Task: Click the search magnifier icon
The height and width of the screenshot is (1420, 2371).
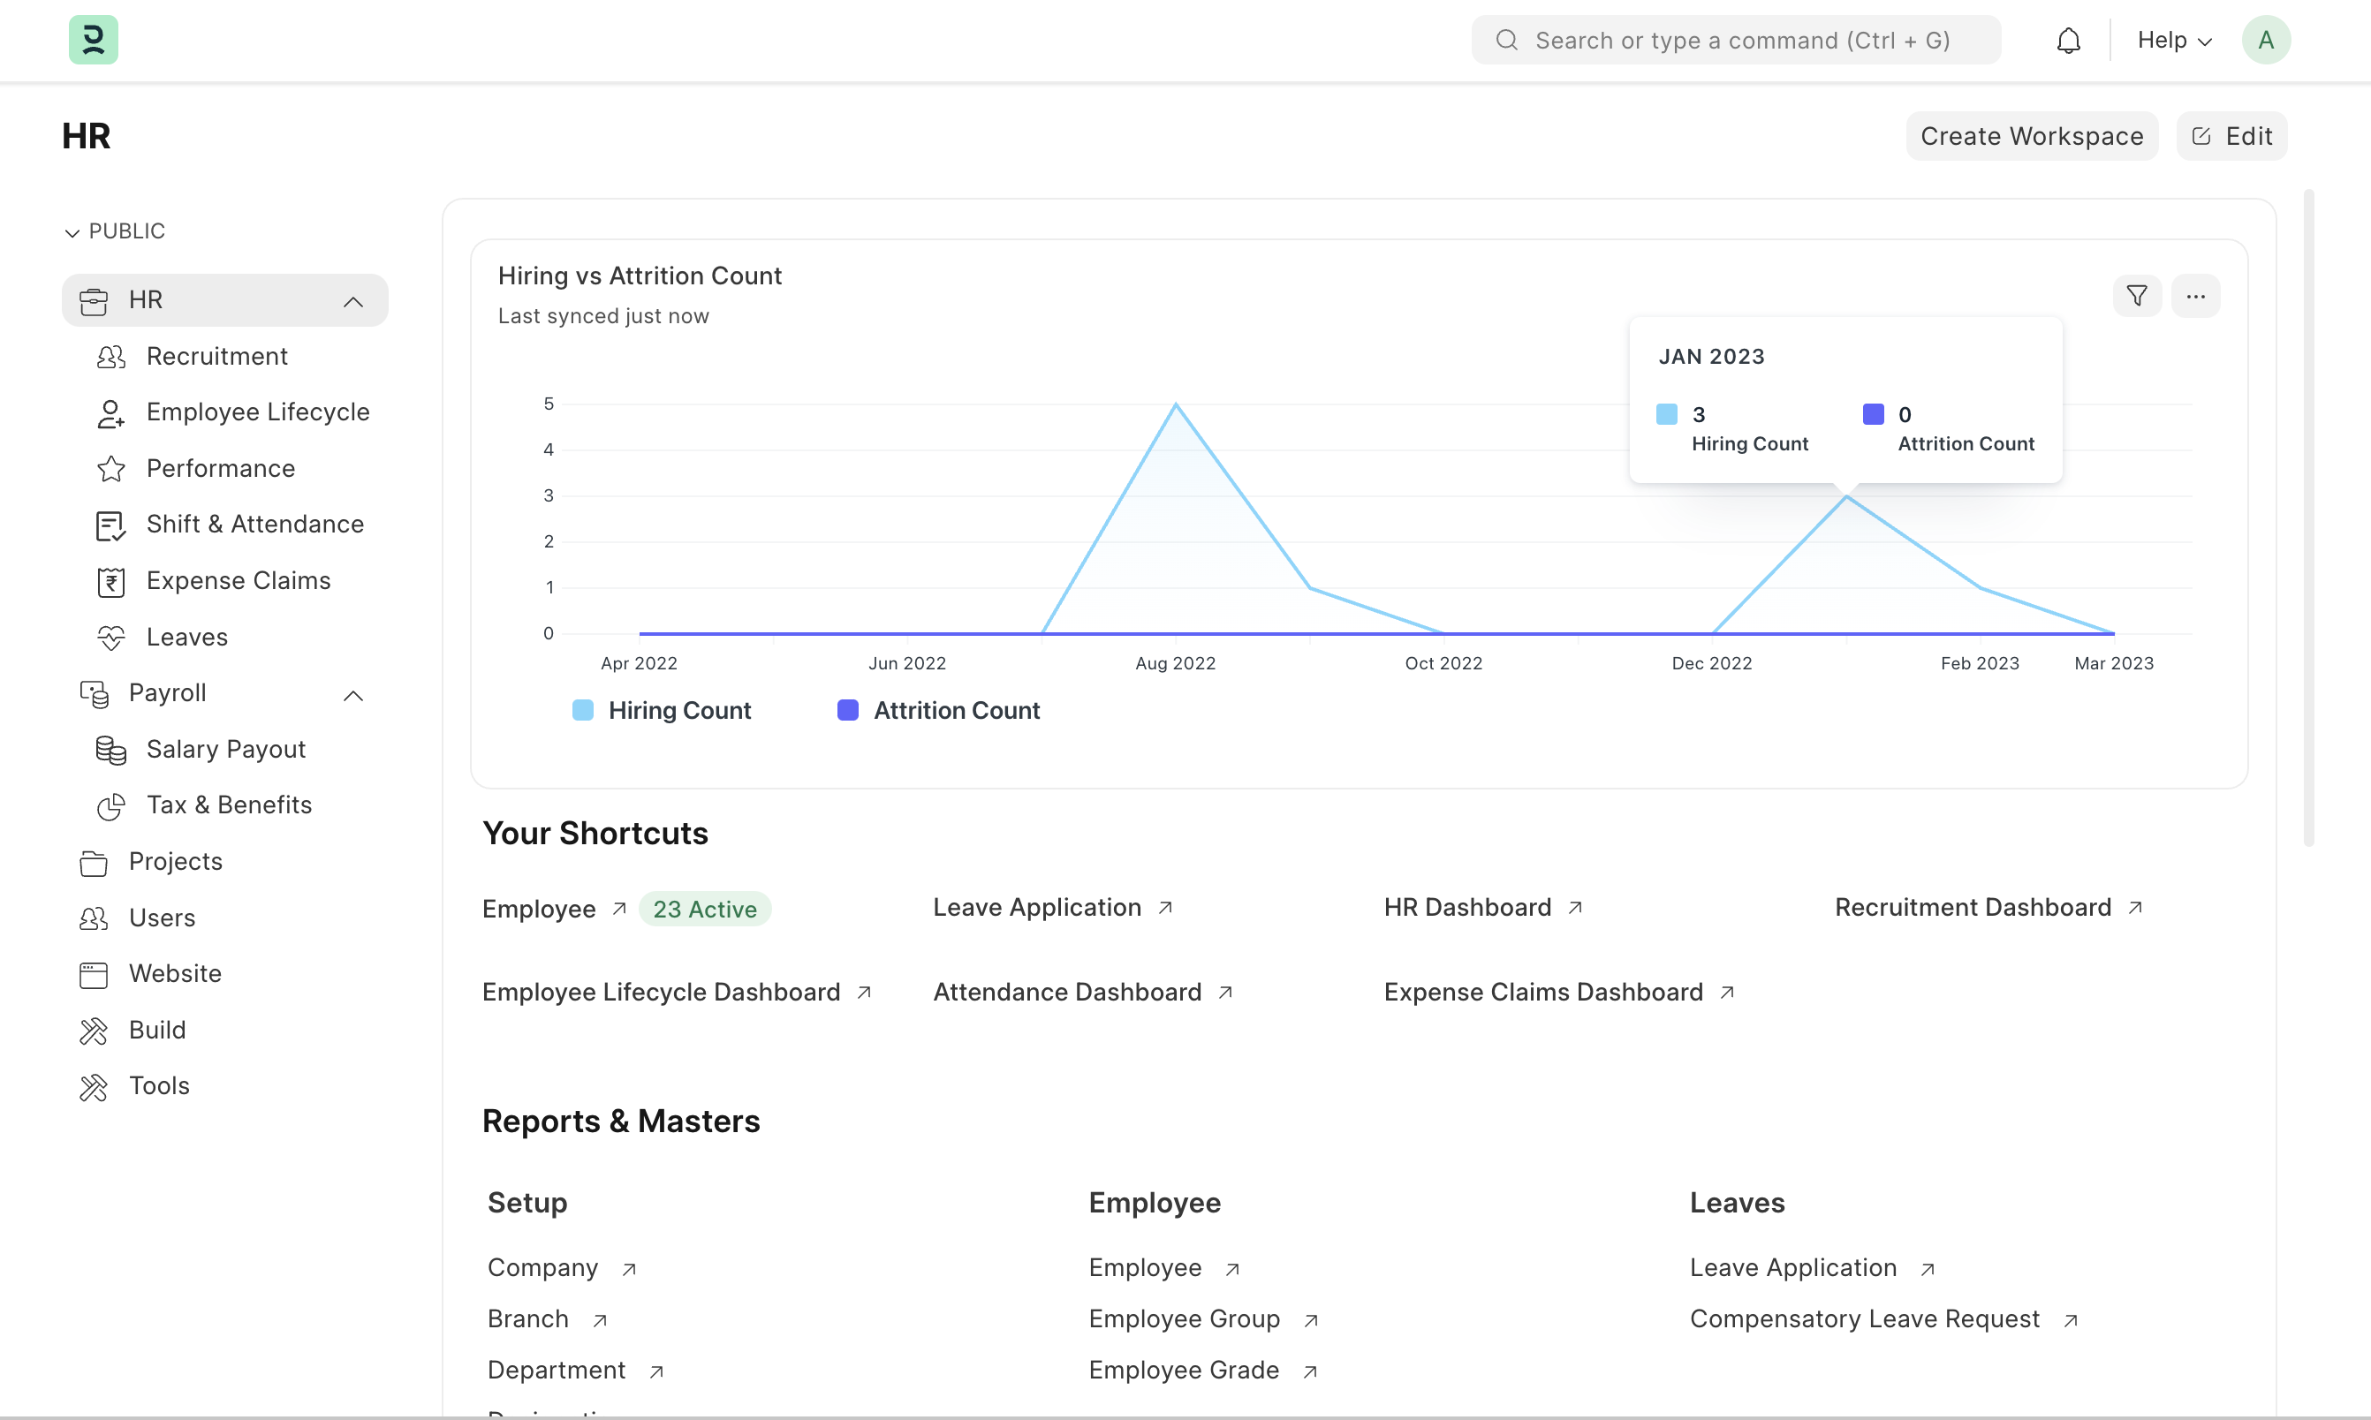Action: tap(1507, 41)
